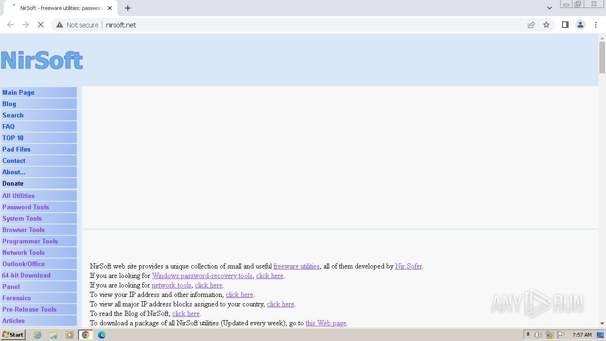The width and height of the screenshot is (606, 341).
Task: Click here link after password-recovery tools
Action: pyautogui.click(x=270, y=276)
